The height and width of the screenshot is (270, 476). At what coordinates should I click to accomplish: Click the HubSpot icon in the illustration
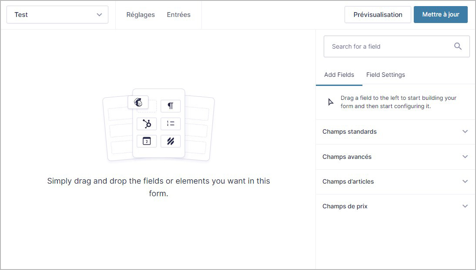(x=147, y=124)
